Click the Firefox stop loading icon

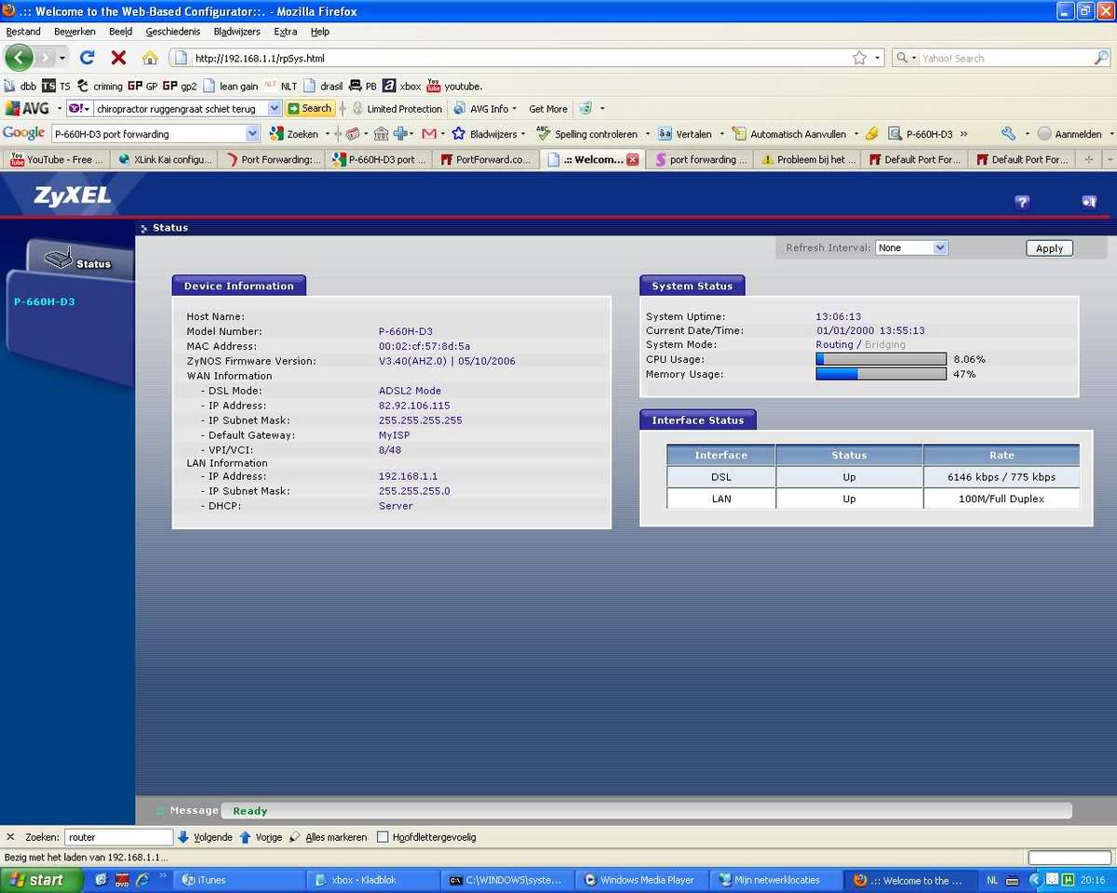[118, 58]
